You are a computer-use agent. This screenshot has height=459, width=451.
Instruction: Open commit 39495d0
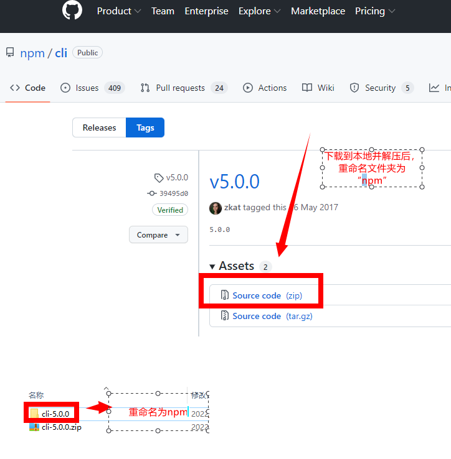tap(174, 193)
